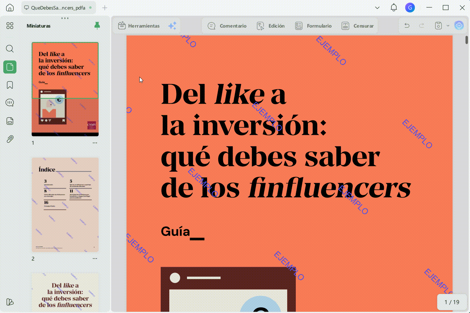Viewport: 470px width, 313px height.
Task: Open the G user account avatar
Action: point(410,8)
